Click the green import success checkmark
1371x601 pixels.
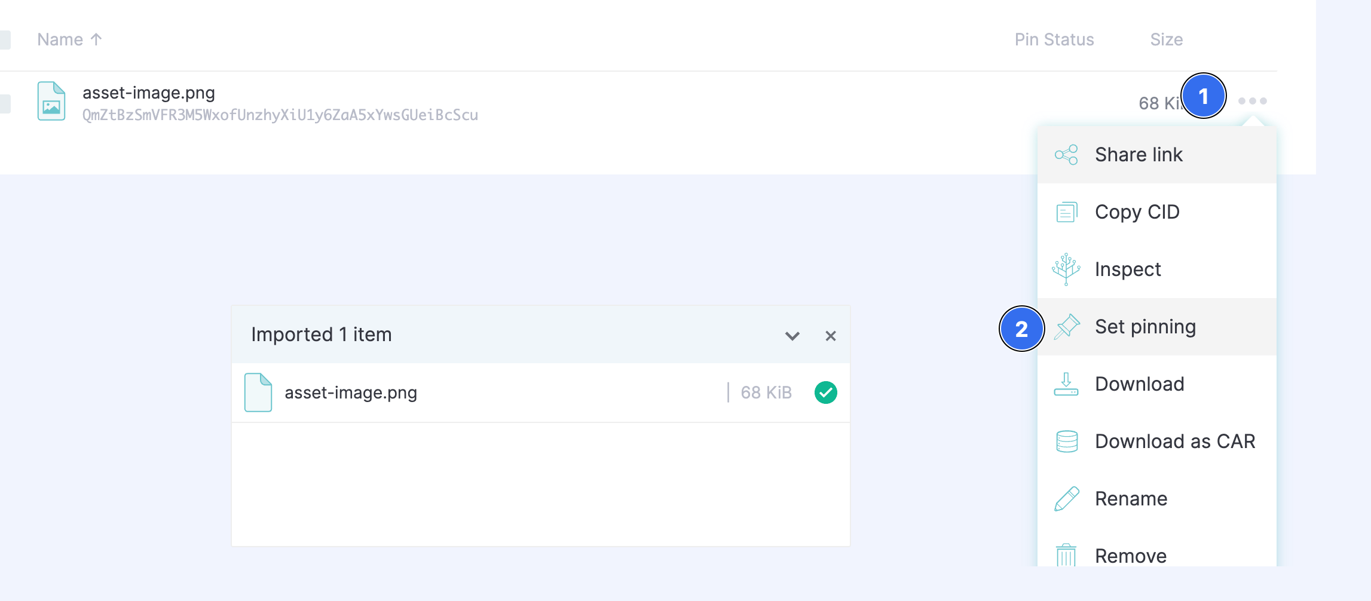coord(825,393)
